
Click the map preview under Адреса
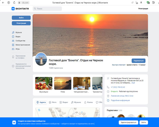point(68,112)
